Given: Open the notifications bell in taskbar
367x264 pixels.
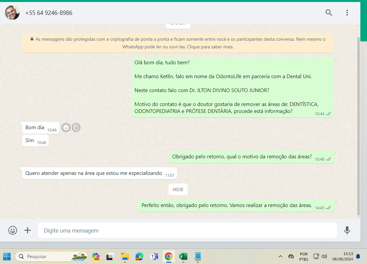Looking at the screenshot, I should 358,256.
